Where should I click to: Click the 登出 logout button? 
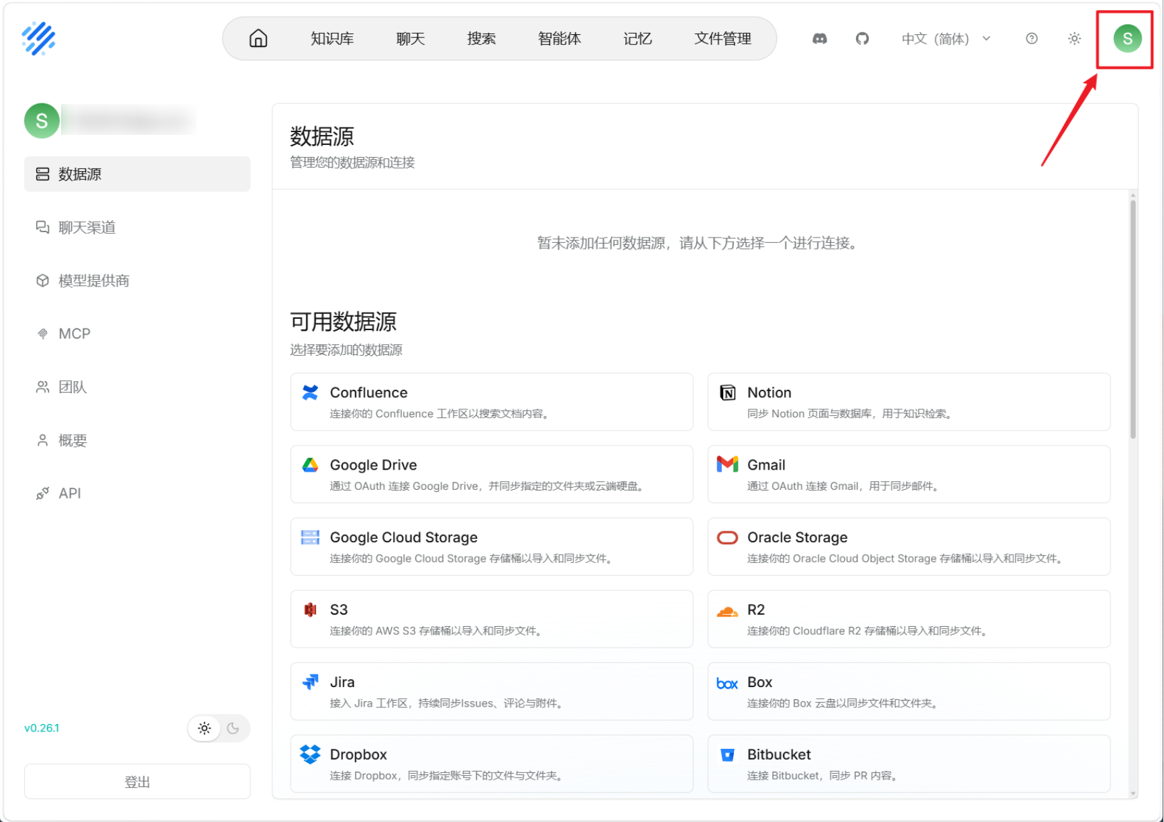click(137, 782)
